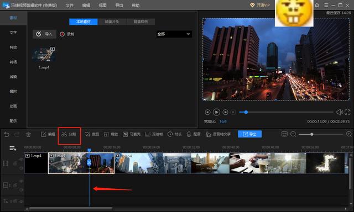
Task: Click the scissors split icon on playhead
Action: [x=89, y=162]
